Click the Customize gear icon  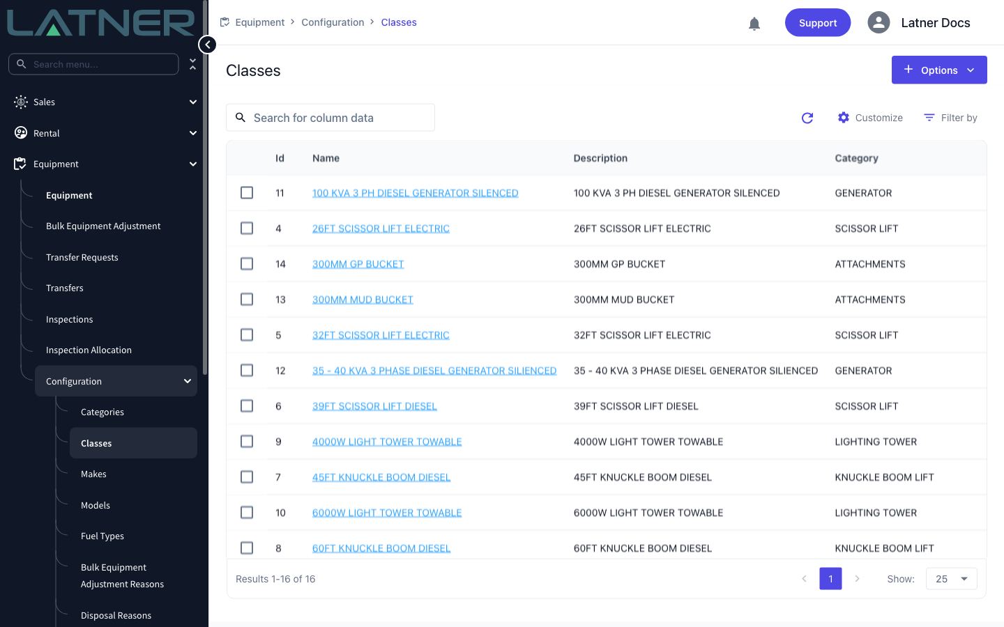click(x=844, y=118)
